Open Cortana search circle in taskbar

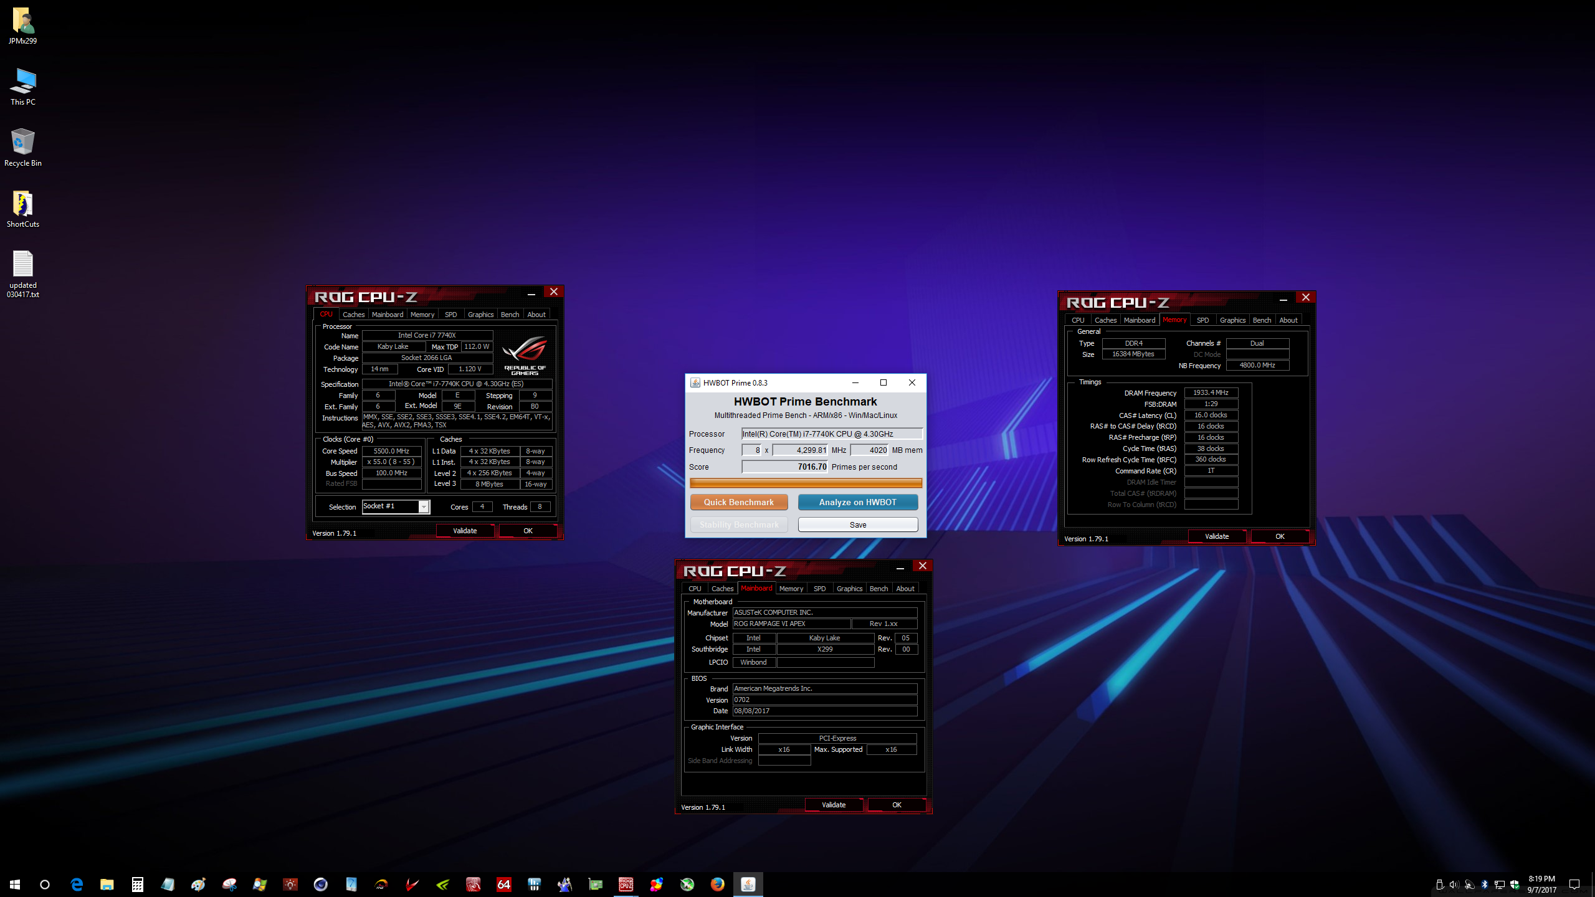pos(45,884)
